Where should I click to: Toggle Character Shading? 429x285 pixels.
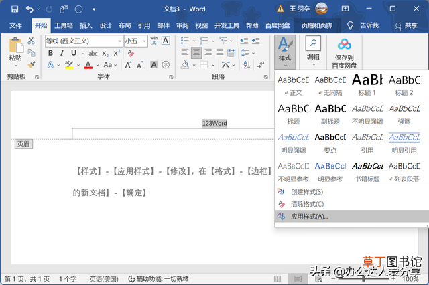154,65
